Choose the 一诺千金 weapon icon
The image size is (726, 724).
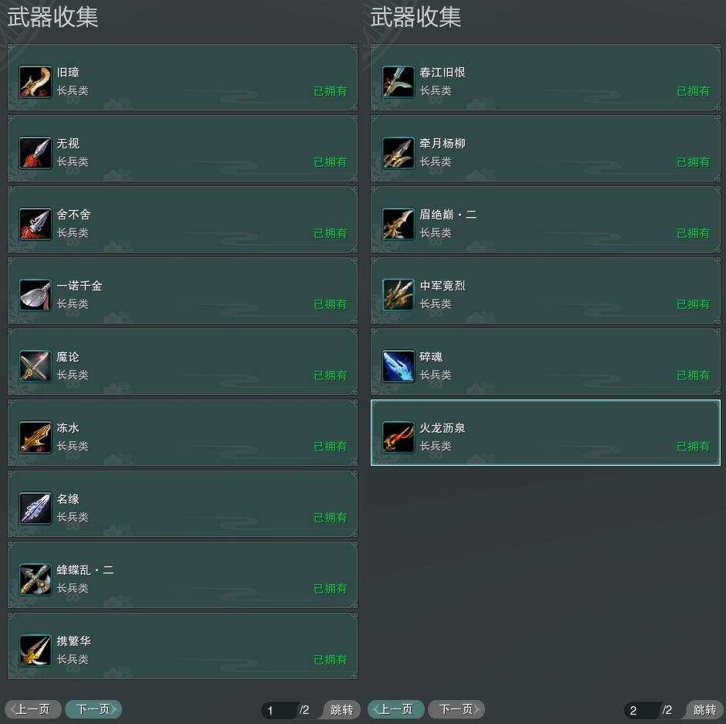pyautogui.click(x=36, y=295)
